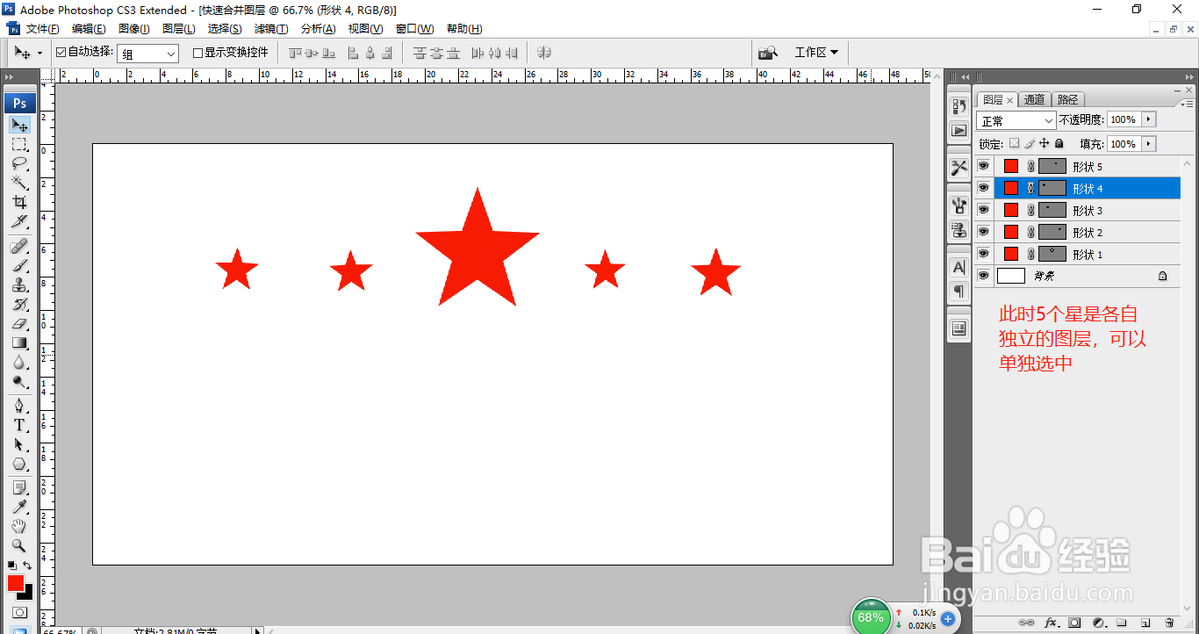Open the 填充 slider arrow
Viewport: 1199px width, 634px height.
point(1148,144)
